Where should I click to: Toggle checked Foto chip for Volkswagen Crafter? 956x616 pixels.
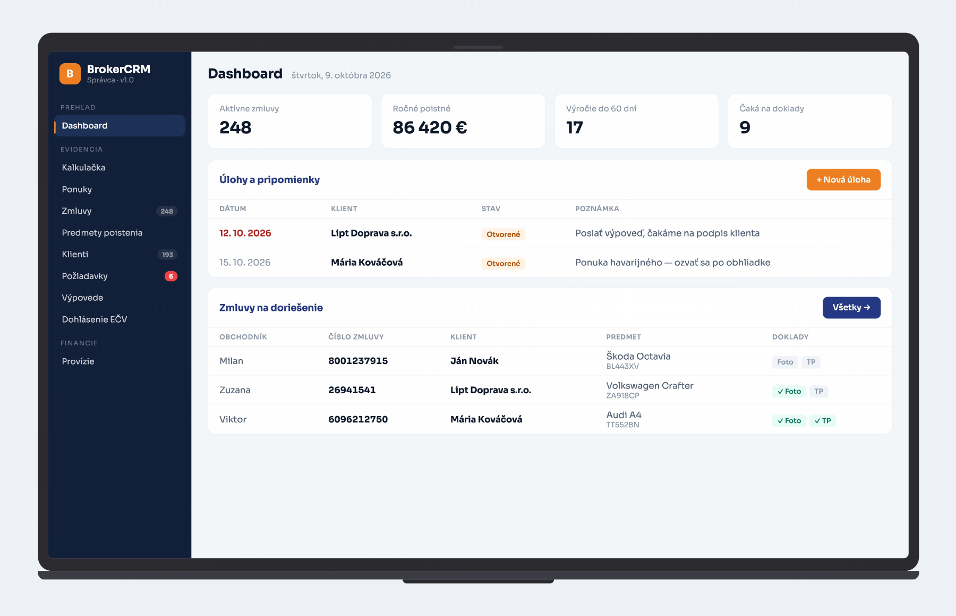tap(789, 392)
